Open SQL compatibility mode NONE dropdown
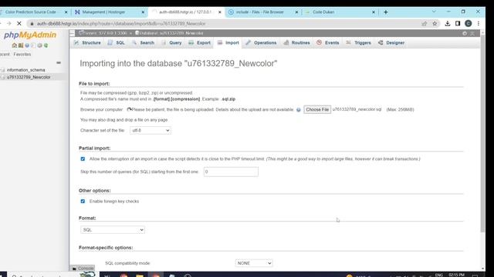Screen dimensions: 494x277 pyautogui.click(x=254, y=263)
